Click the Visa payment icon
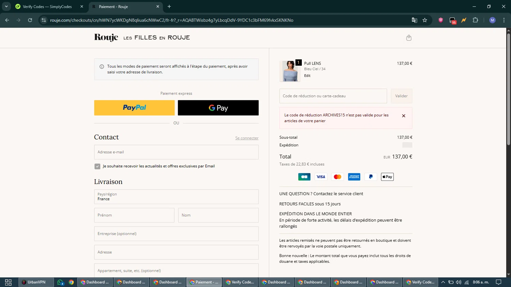The height and width of the screenshot is (287, 511). tap(321, 177)
